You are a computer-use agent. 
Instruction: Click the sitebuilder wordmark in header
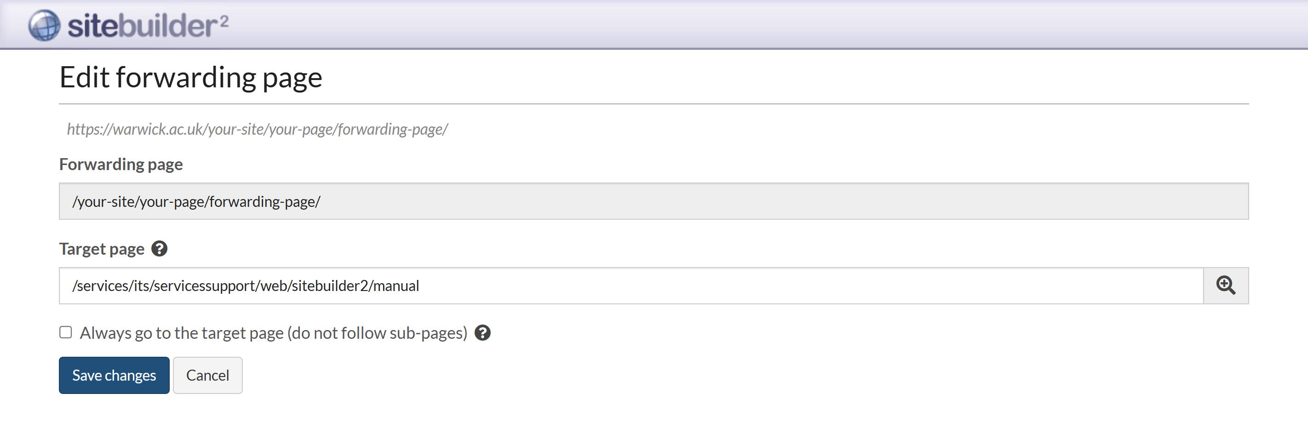pyautogui.click(x=142, y=26)
